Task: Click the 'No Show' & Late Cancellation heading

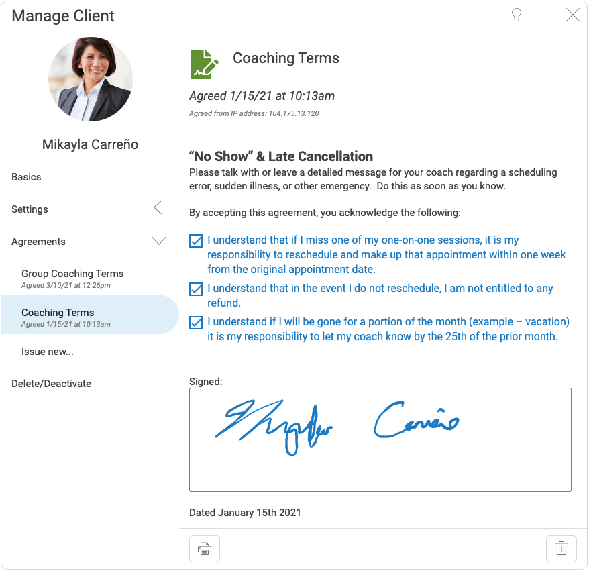Action: 281,156
